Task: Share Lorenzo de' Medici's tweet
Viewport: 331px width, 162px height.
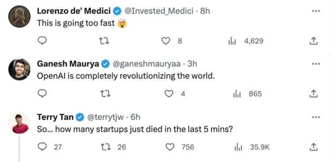Action: click(x=313, y=41)
